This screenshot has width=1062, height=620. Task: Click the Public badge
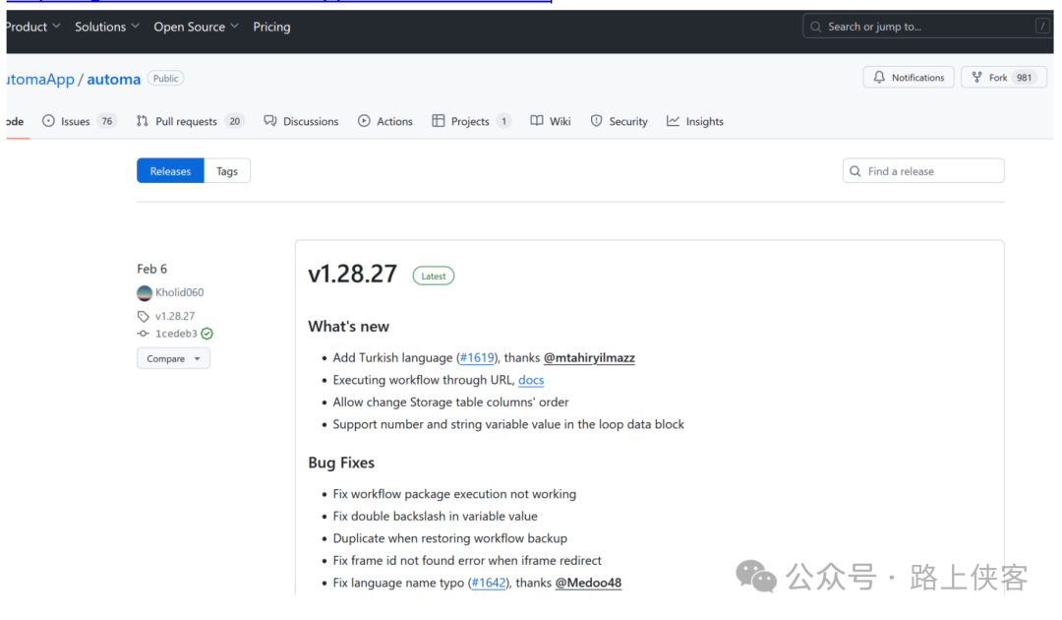(x=165, y=79)
